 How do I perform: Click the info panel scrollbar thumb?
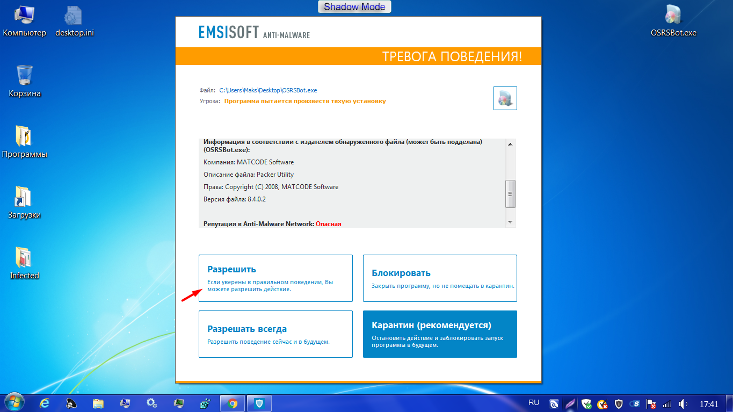tap(510, 193)
